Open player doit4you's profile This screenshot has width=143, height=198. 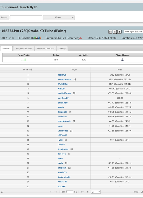coord(62,154)
